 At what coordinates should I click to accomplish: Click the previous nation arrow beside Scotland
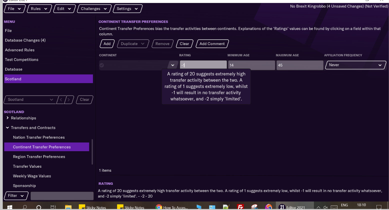(61, 100)
